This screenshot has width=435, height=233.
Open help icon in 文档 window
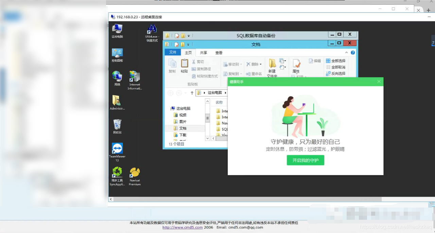point(353,53)
